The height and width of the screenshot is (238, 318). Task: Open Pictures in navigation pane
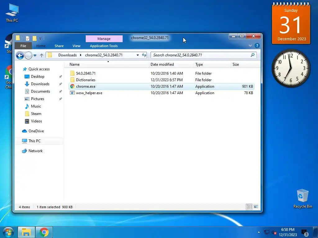38,99
